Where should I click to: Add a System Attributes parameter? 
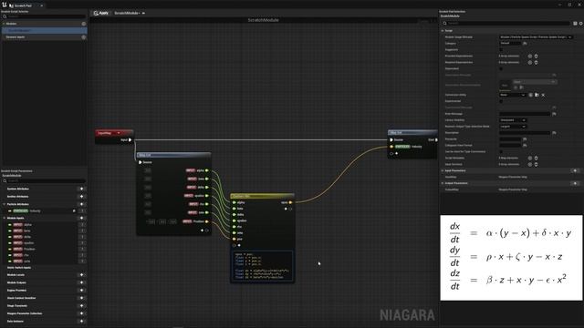[x=81, y=189]
